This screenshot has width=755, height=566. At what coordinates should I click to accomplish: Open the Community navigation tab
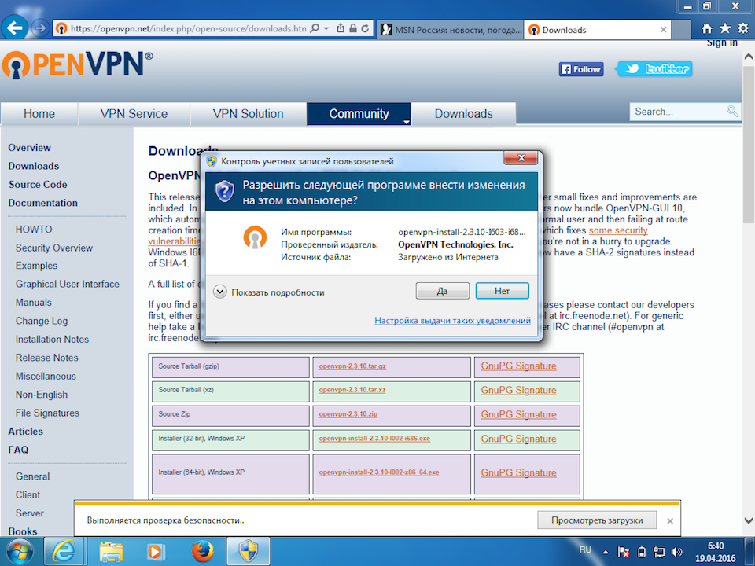point(359,113)
